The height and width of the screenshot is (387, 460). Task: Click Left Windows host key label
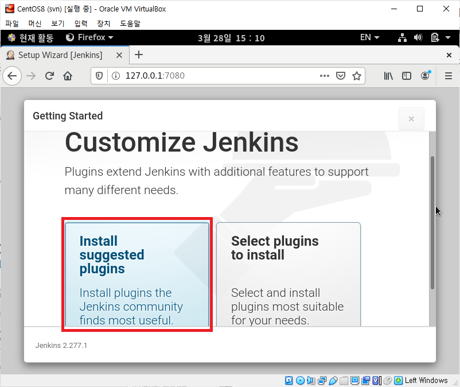point(426,381)
